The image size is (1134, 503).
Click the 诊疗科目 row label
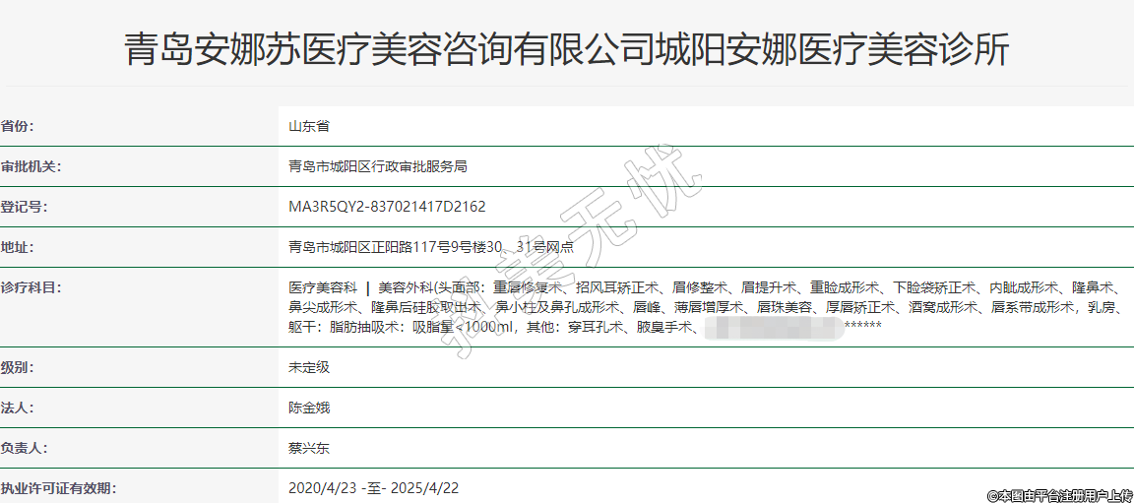click(x=31, y=287)
